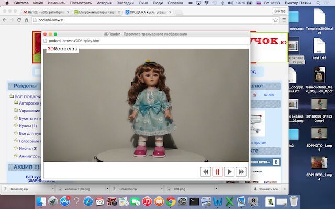Click the podarki-kmw.ru address bar
Viewport: 335px width, 209px height.
pyautogui.click(x=152, y=20)
